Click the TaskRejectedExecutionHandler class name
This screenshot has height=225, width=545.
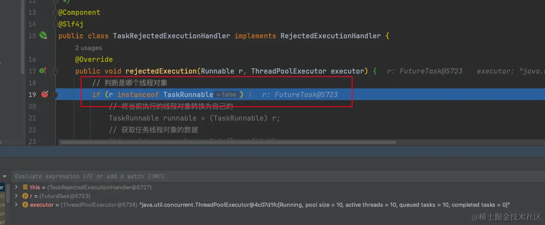pyautogui.click(x=171, y=36)
